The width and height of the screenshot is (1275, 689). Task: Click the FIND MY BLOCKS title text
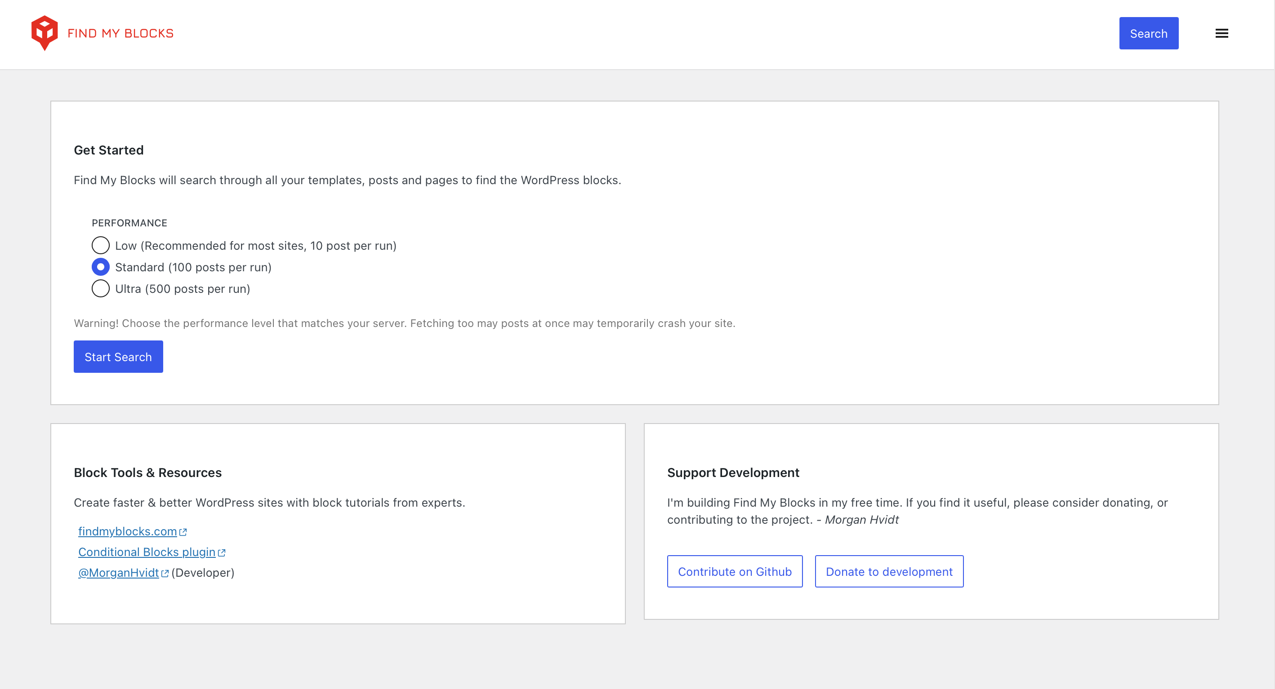(x=120, y=33)
